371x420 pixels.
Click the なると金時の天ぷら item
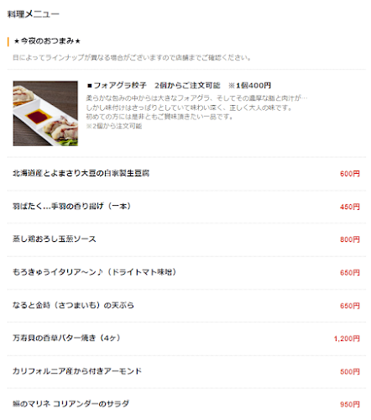tap(73, 305)
